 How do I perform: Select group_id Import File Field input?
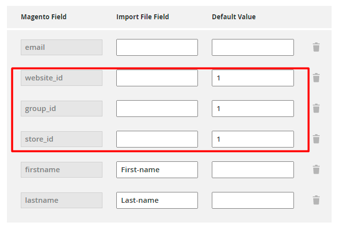[x=157, y=109]
